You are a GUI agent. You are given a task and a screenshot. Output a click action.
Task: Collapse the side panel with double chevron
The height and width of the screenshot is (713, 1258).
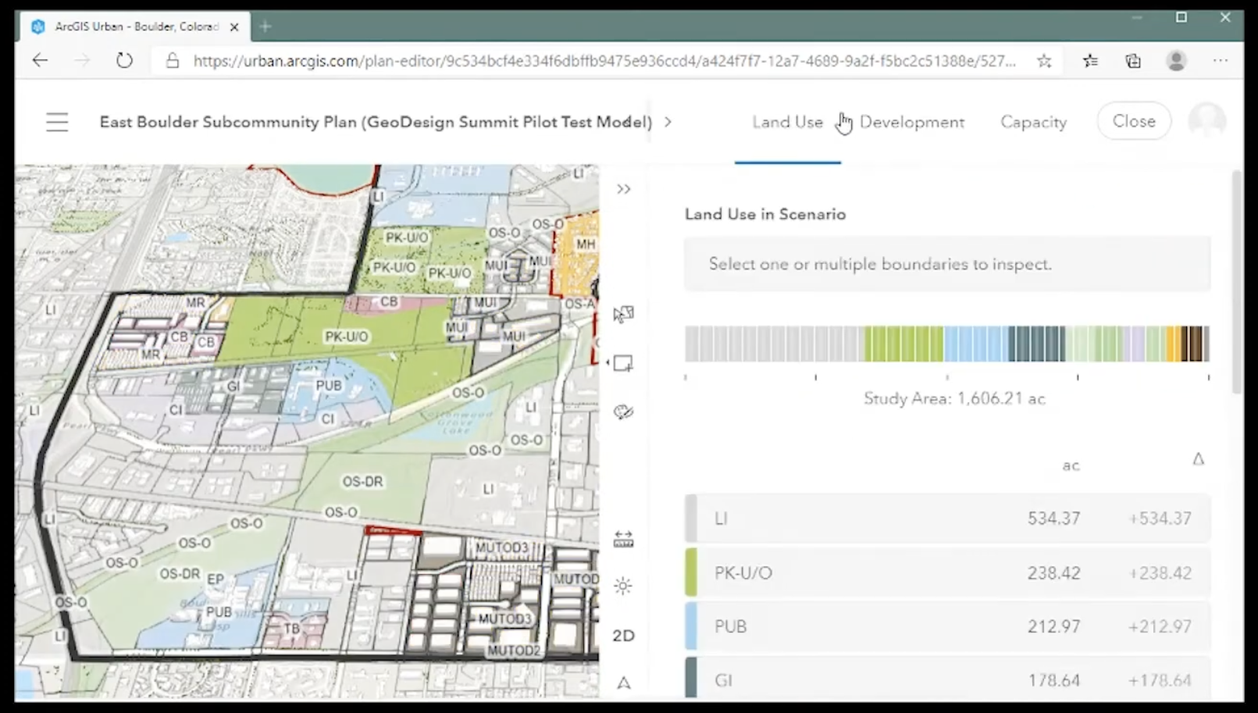[x=623, y=189]
